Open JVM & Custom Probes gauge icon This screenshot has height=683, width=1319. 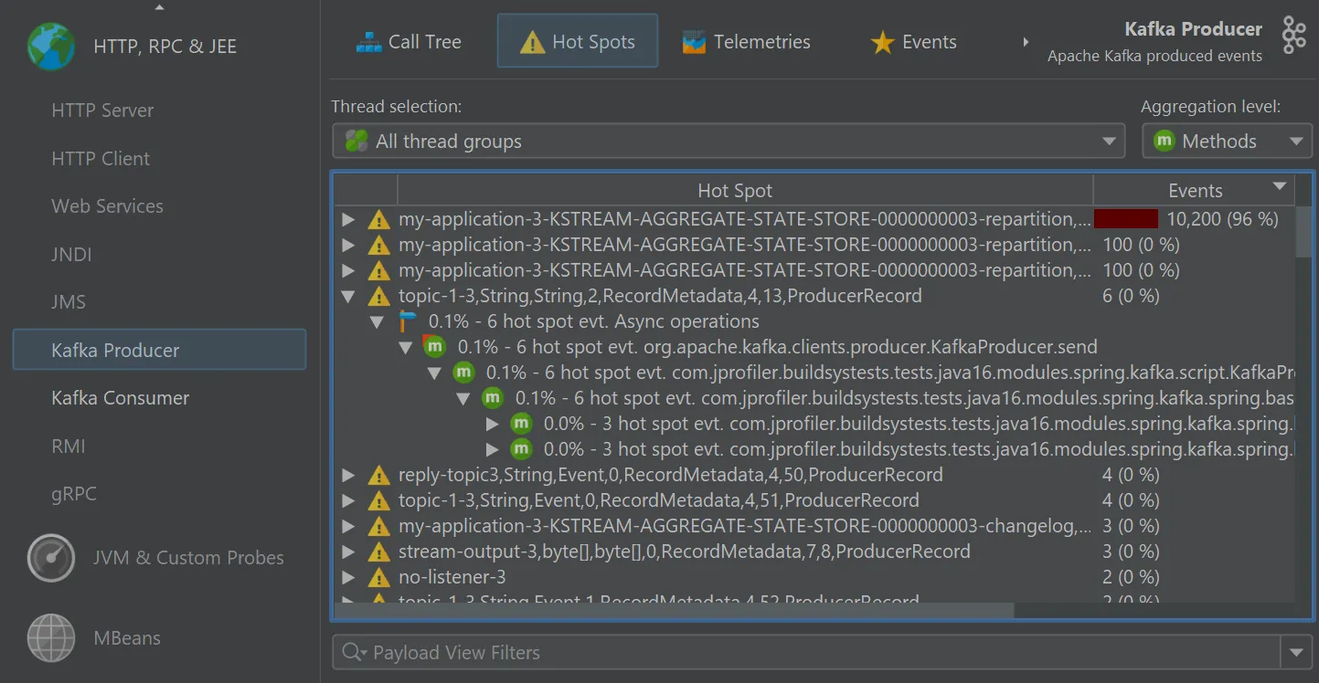(x=51, y=558)
